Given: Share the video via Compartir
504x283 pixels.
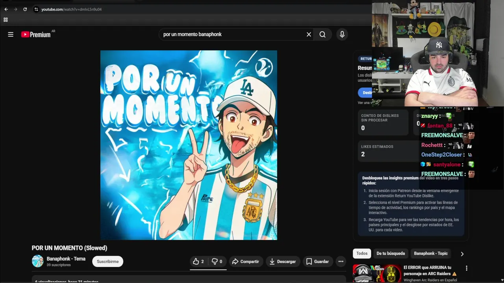Looking at the screenshot, I should click(245, 261).
